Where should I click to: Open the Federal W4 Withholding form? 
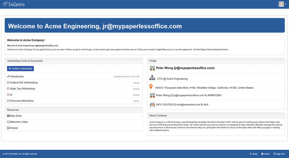point(23,82)
